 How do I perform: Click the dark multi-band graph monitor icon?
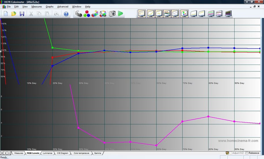pos(228,14)
